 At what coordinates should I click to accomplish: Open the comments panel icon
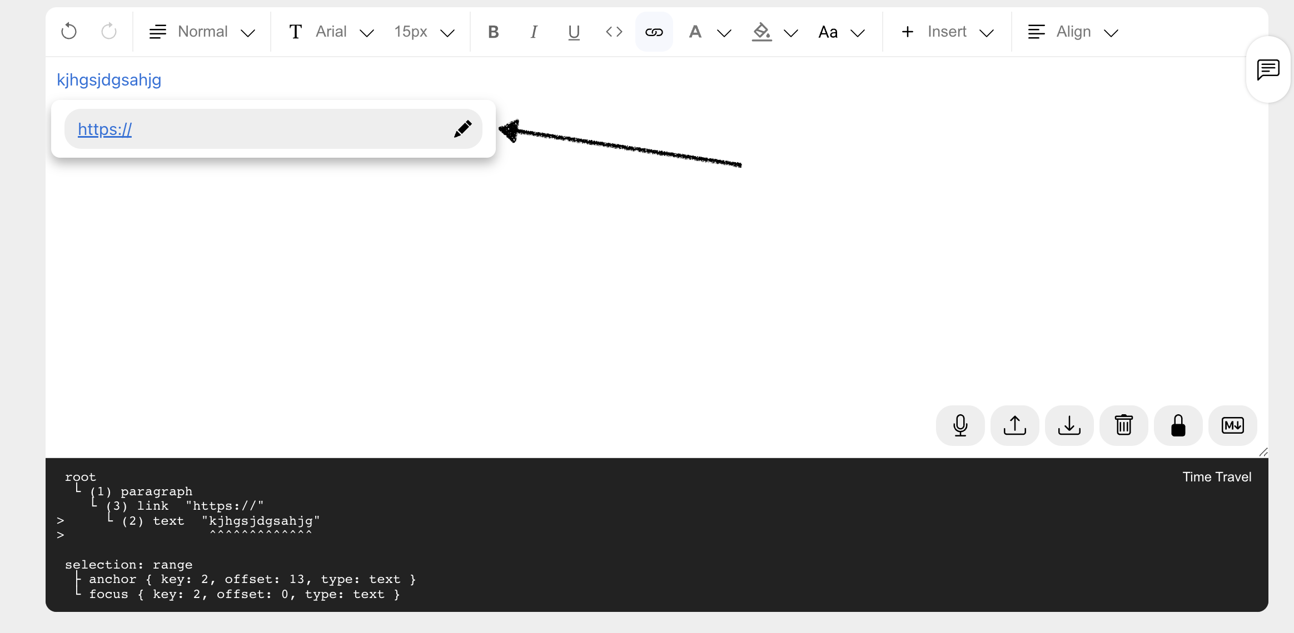1268,68
